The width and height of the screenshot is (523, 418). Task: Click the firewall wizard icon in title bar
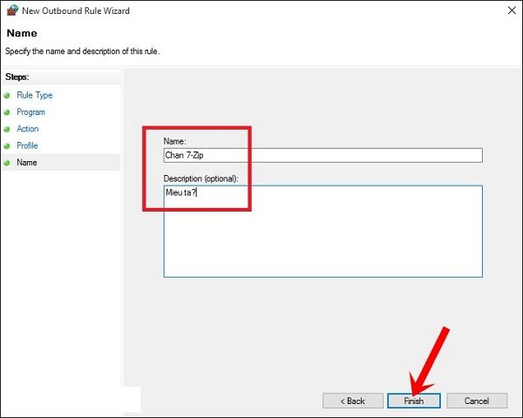pos(11,12)
